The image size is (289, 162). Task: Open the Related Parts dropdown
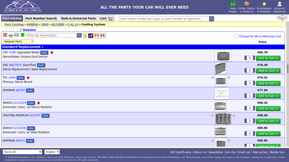tap(19, 41)
